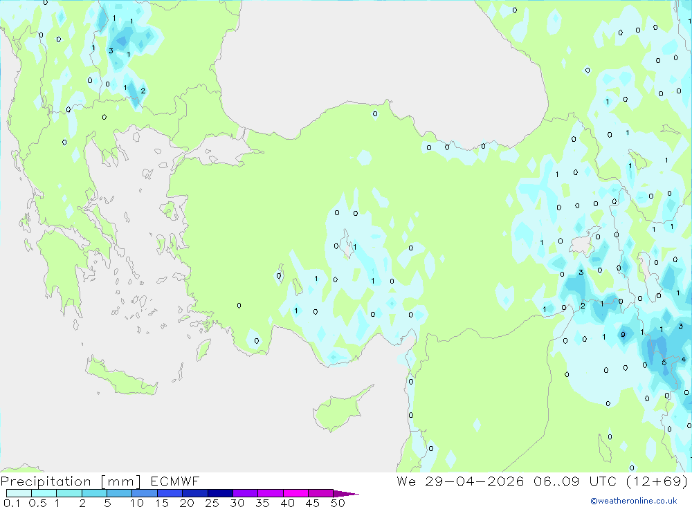
Task: Select the 0.1–0.5 mm legend swatch
Action: click(x=19, y=493)
